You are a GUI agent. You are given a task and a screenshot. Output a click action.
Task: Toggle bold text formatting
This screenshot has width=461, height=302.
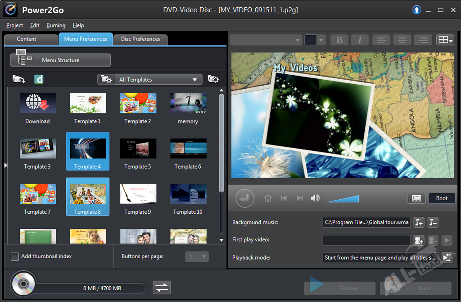[x=339, y=40]
